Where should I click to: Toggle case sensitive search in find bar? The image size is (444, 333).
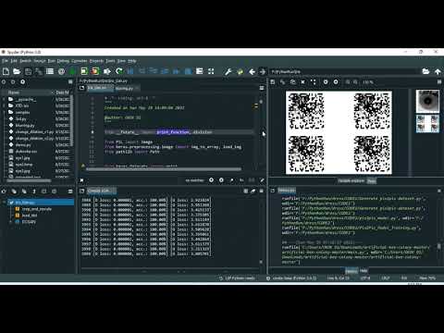point(241,180)
